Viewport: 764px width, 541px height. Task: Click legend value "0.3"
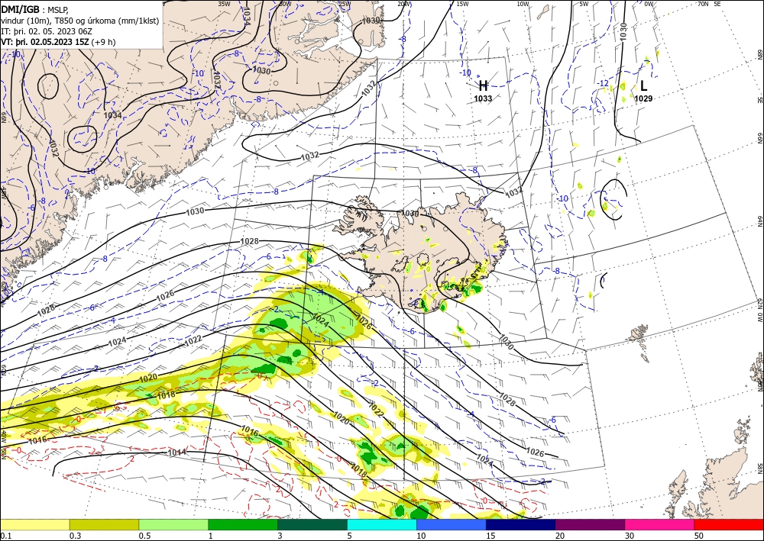[x=75, y=536]
